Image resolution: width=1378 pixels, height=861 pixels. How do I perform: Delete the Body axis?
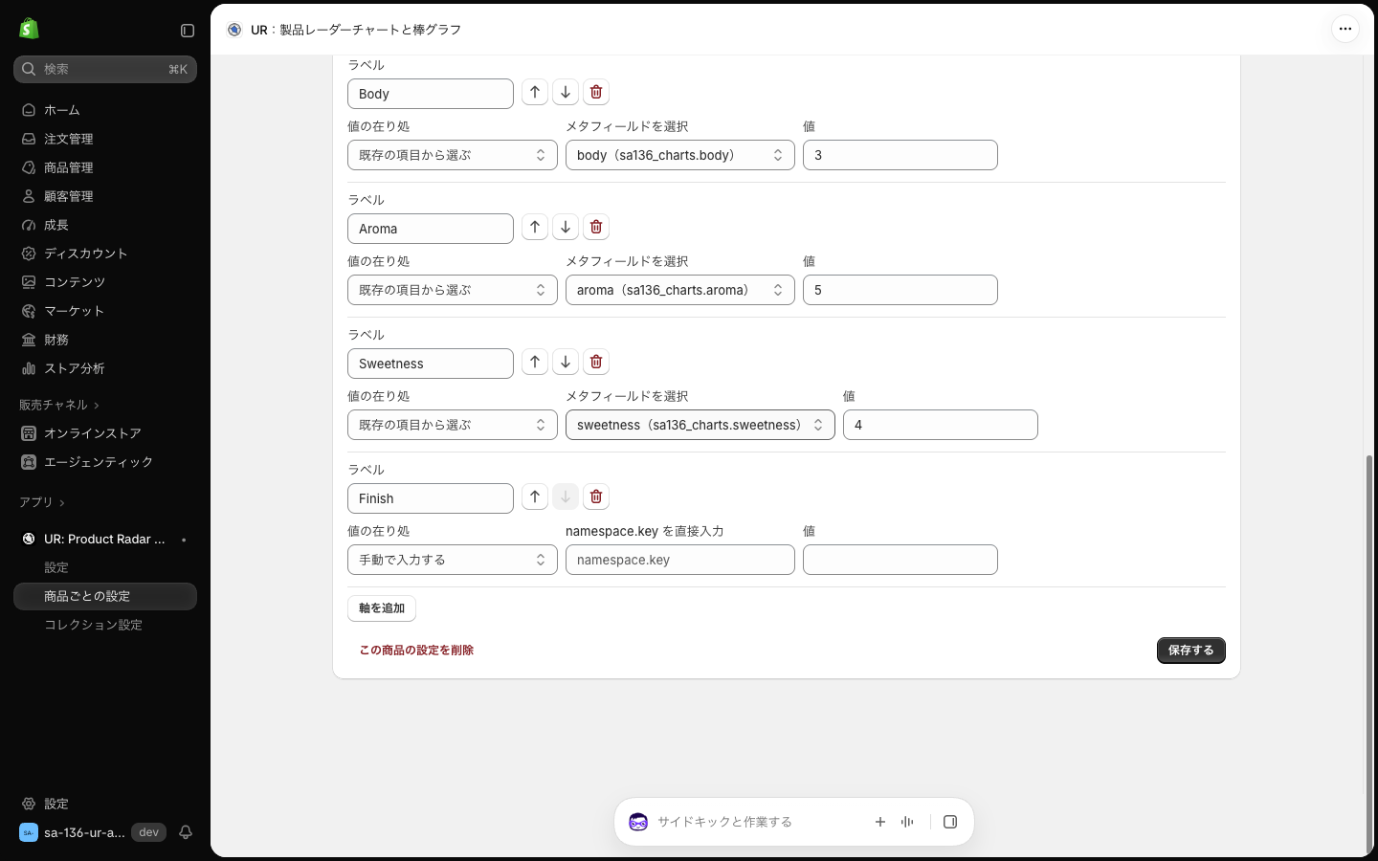(x=596, y=92)
